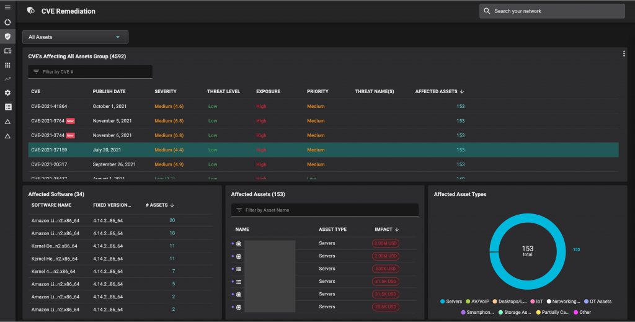The height and width of the screenshot is (322, 635).
Task: Click asset icon in 500K USD row
Action: 239,269
